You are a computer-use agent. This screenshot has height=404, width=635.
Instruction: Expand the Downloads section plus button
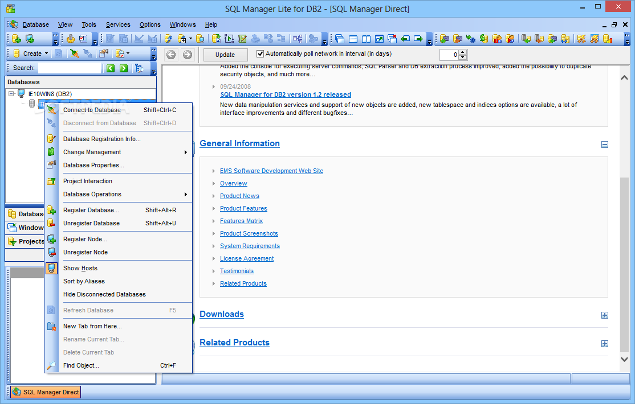(605, 315)
